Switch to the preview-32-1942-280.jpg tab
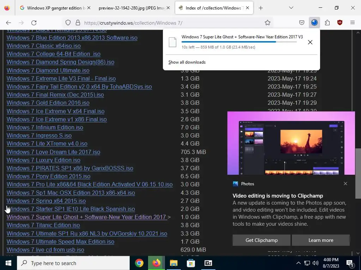Image resolution: width=361 pixels, height=270 pixels. 134,8
